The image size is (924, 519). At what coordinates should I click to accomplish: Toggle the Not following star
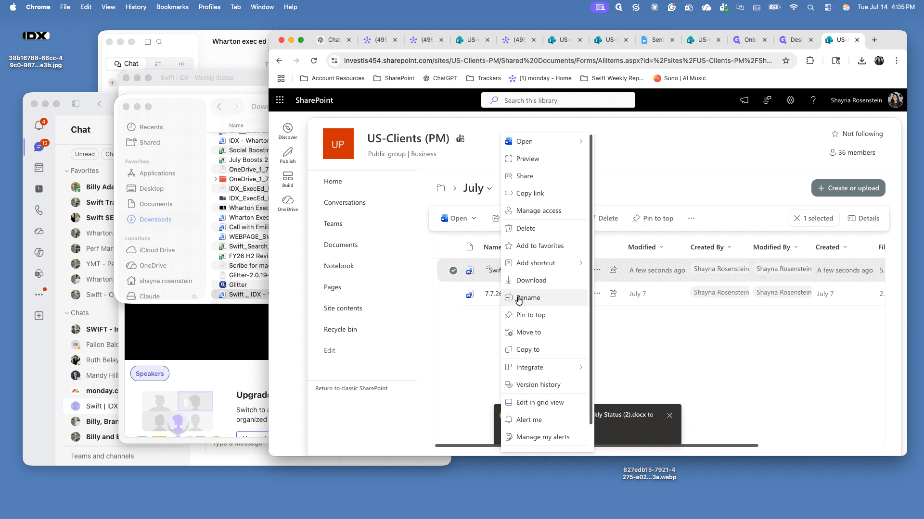835,134
